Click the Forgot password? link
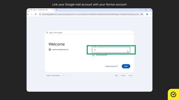This screenshot has width=179, height=100. tap(111, 66)
